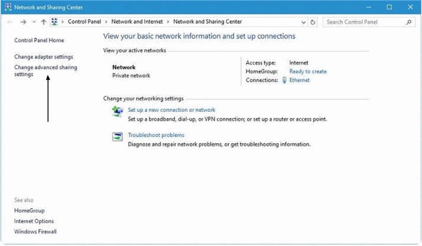Select Control Panel breadcrumb
The image size is (422, 246).
[x=85, y=21]
